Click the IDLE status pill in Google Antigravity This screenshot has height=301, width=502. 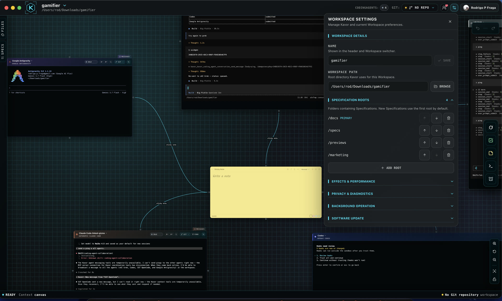click(x=91, y=62)
